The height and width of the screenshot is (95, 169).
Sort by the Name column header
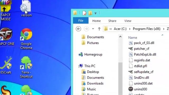133,37
